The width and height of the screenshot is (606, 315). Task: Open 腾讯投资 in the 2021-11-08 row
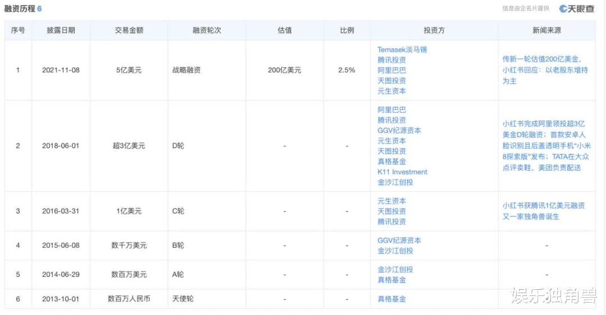(392, 60)
